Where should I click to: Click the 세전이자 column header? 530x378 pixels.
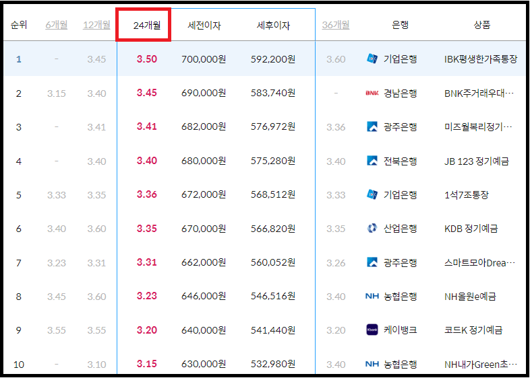tap(204, 26)
